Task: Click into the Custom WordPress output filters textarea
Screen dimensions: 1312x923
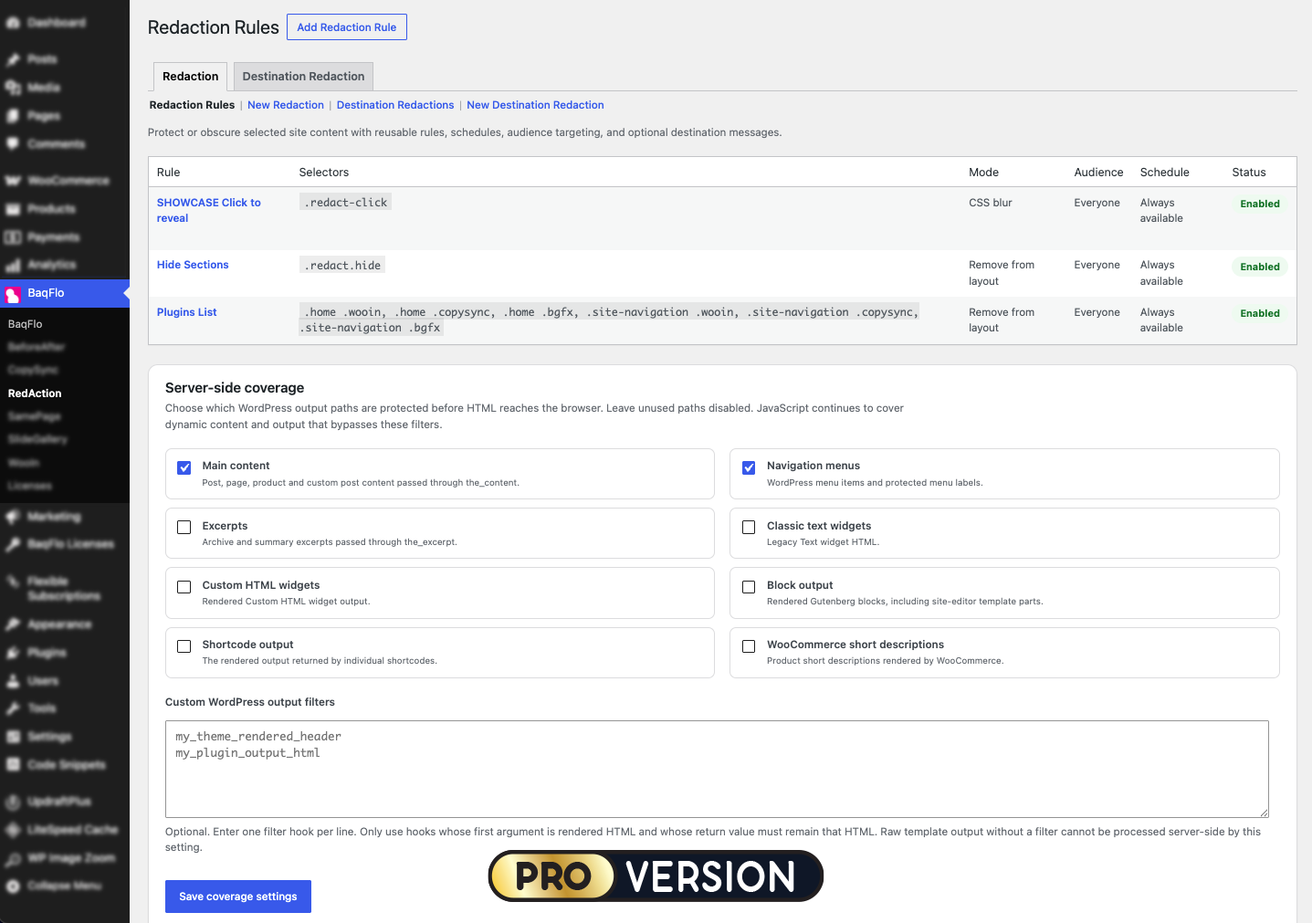Action: [717, 769]
